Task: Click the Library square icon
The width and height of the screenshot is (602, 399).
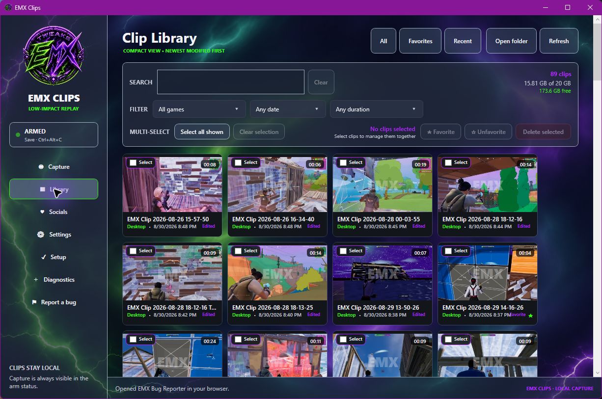Action: click(x=42, y=189)
